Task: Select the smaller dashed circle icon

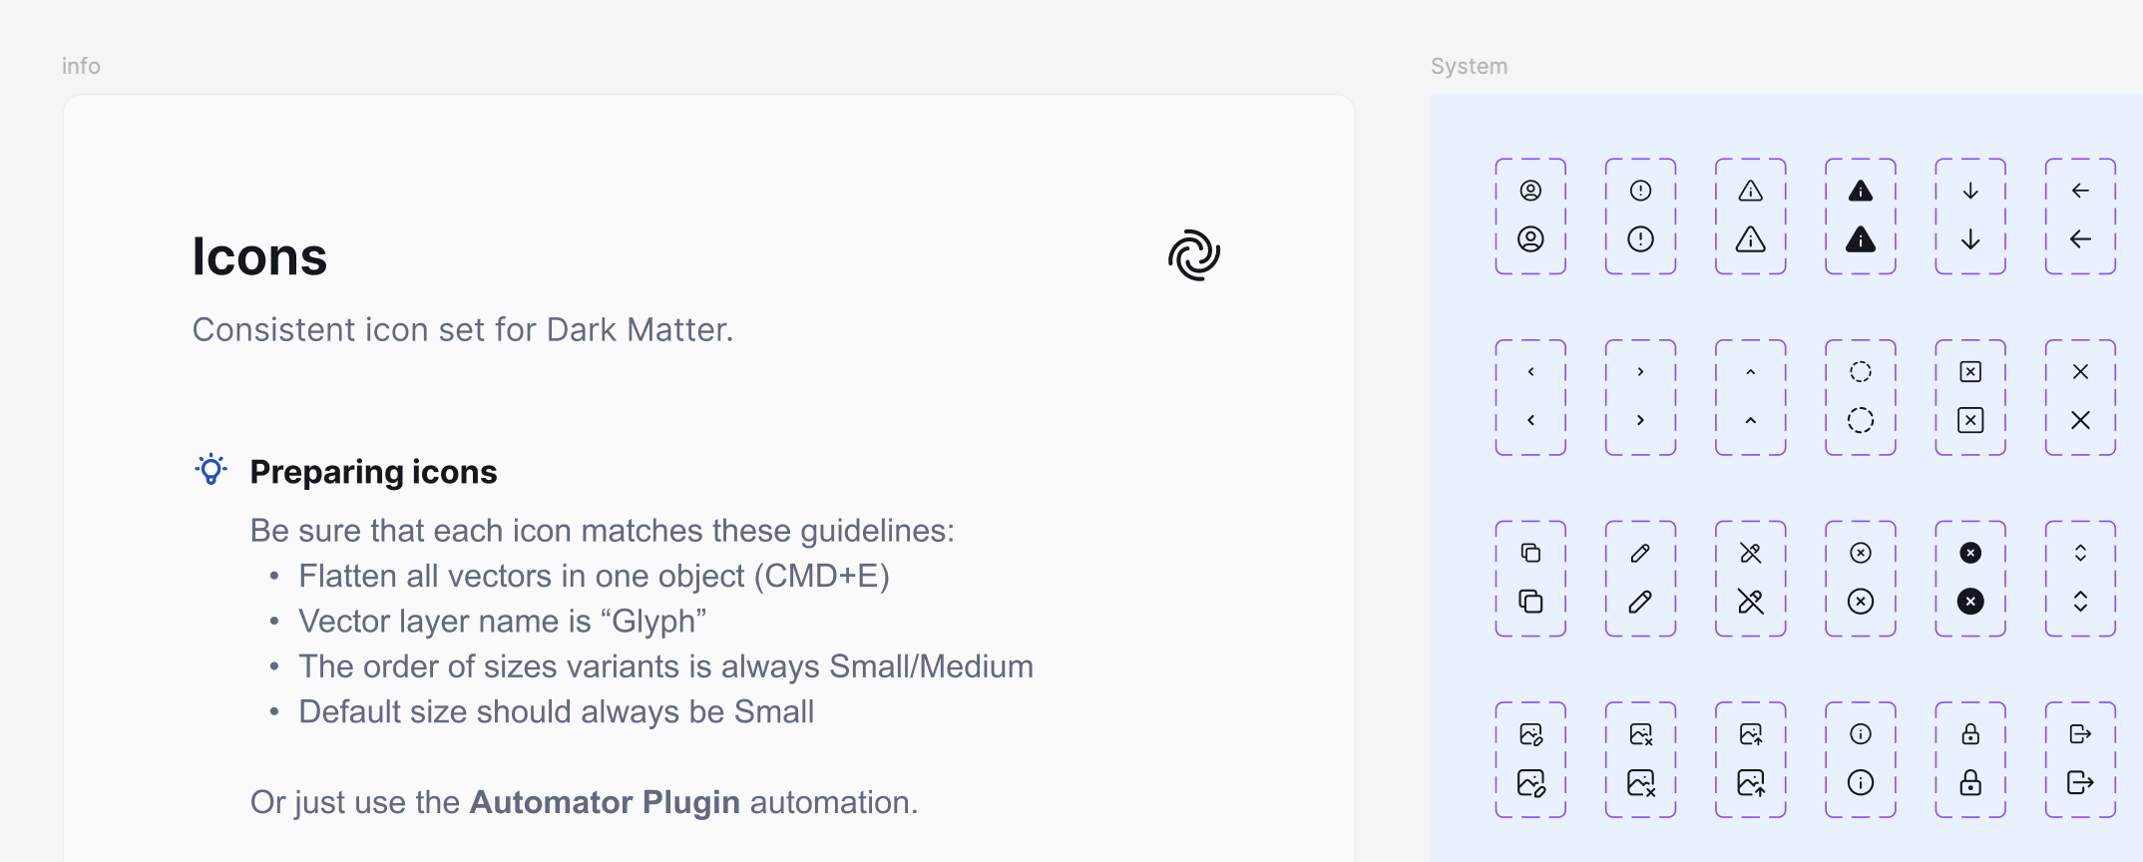Action: (1861, 372)
